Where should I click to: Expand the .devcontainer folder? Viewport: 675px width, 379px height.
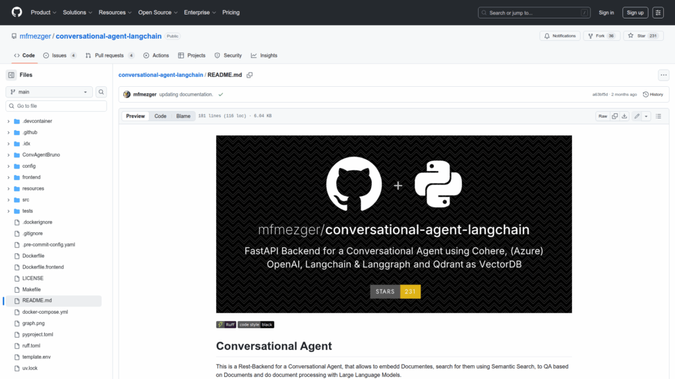pyautogui.click(x=9, y=121)
